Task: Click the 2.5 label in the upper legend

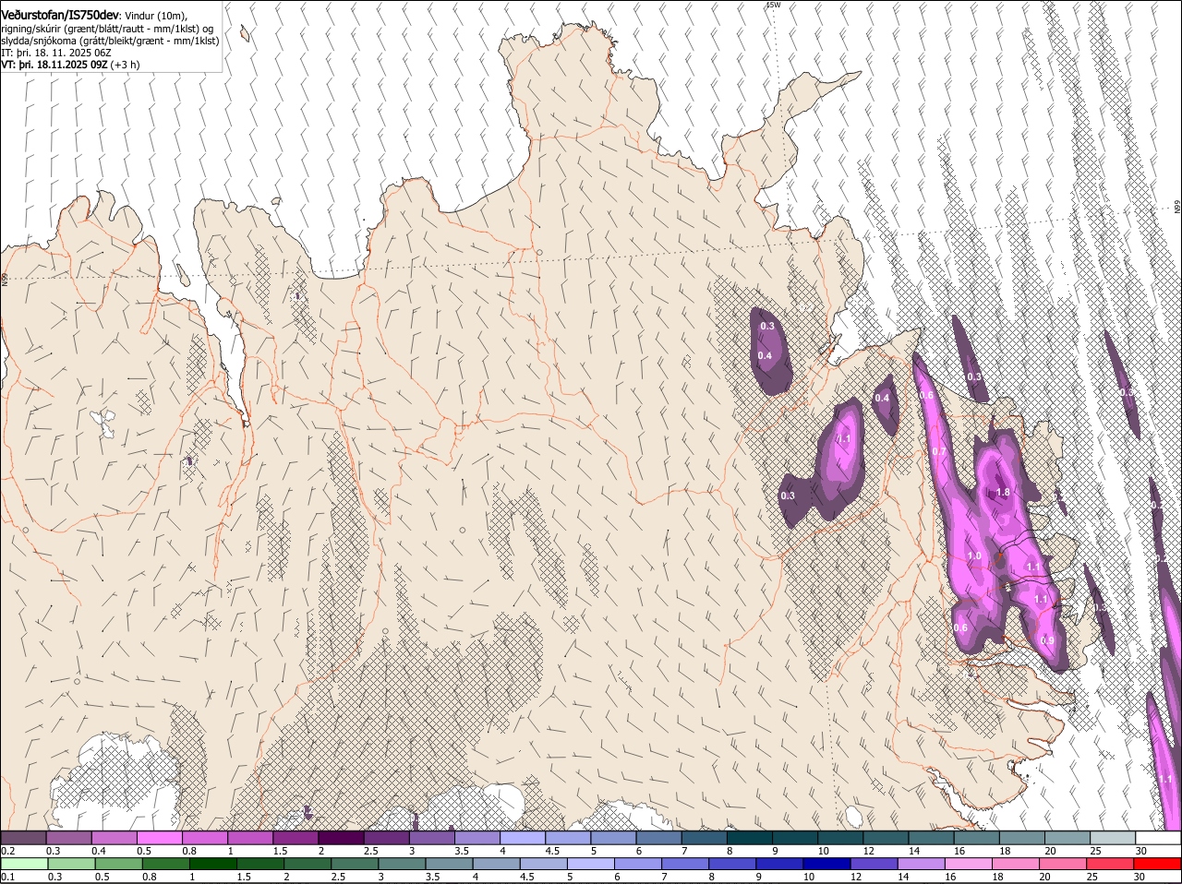Action: pos(370,851)
